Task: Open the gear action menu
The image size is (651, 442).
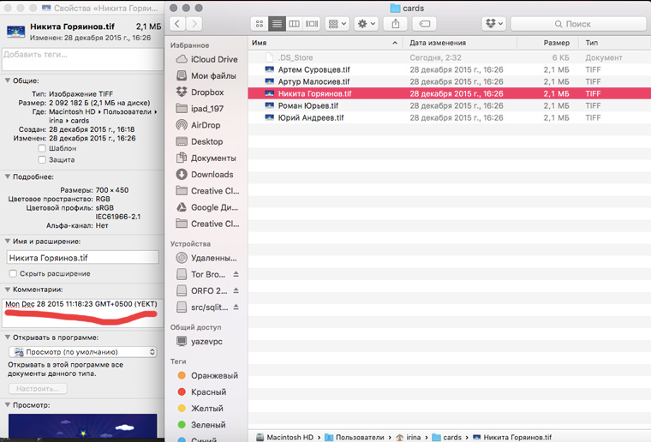Action: click(367, 24)
